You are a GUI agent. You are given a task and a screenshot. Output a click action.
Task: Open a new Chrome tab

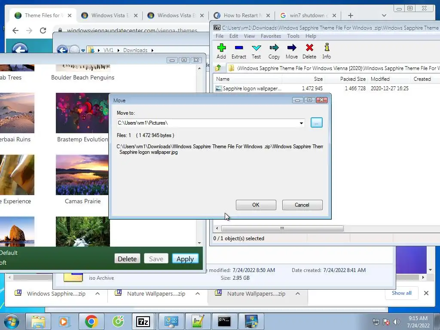click(351, 15)
